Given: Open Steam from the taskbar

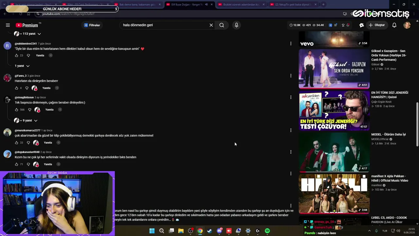Looking at the screenshot, I should tap(209, 231).
